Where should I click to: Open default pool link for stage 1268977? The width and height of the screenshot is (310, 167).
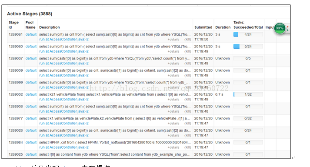[31, 118]
